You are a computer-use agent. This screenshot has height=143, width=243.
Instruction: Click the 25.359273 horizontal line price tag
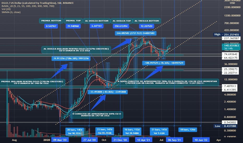(x=230, y=69)
